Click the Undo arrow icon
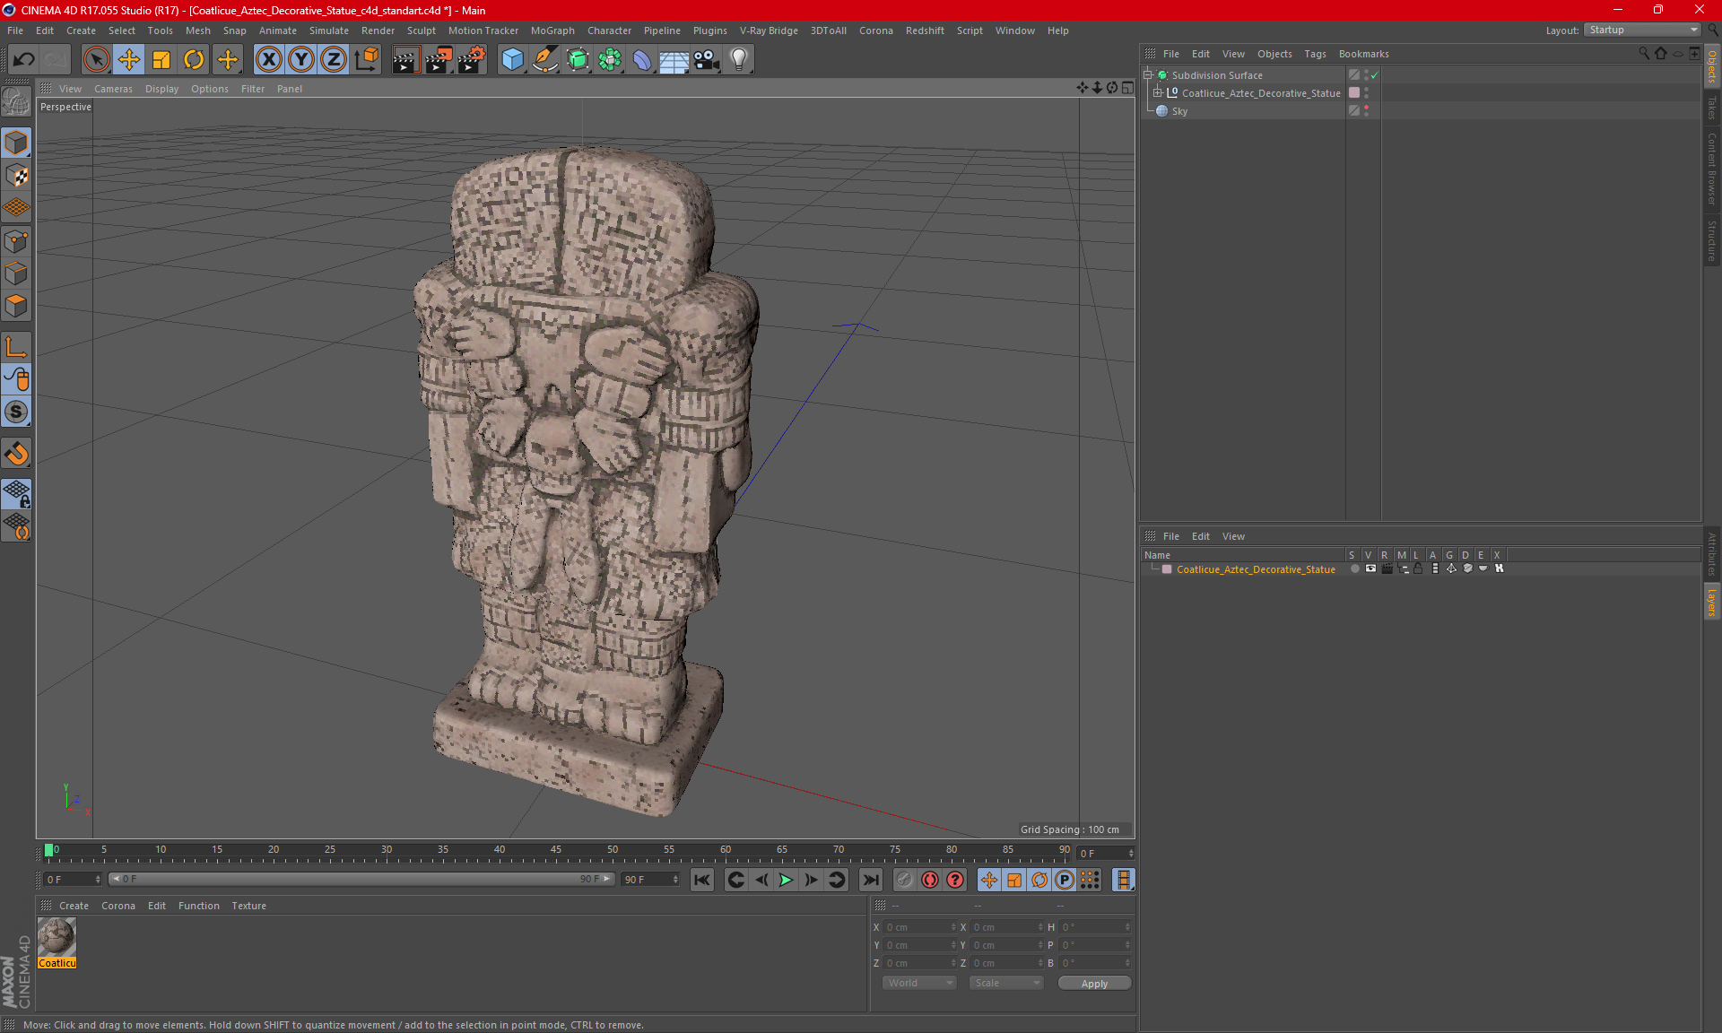The height and width of the screenshot is (1033, 1722). [x=23, y=59]
